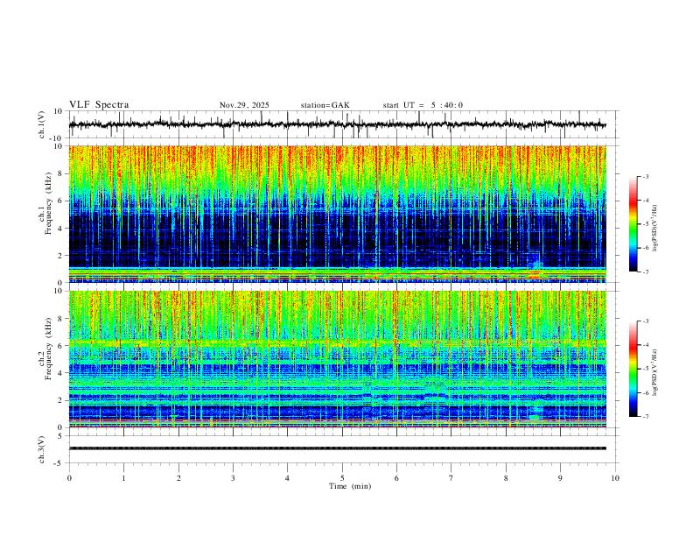Click the ch.2 frequency axis "4" tick label
The image size is (693, 536).
[x=61, y=373]
